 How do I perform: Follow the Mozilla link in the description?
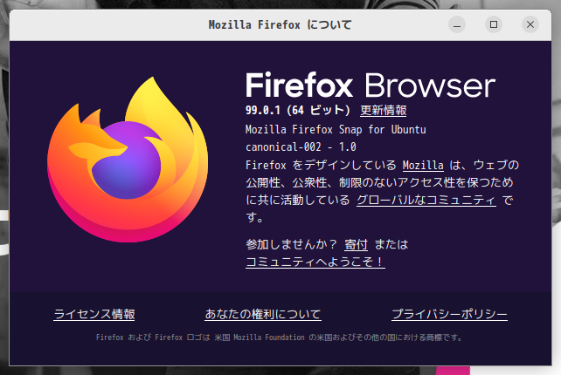423,165
